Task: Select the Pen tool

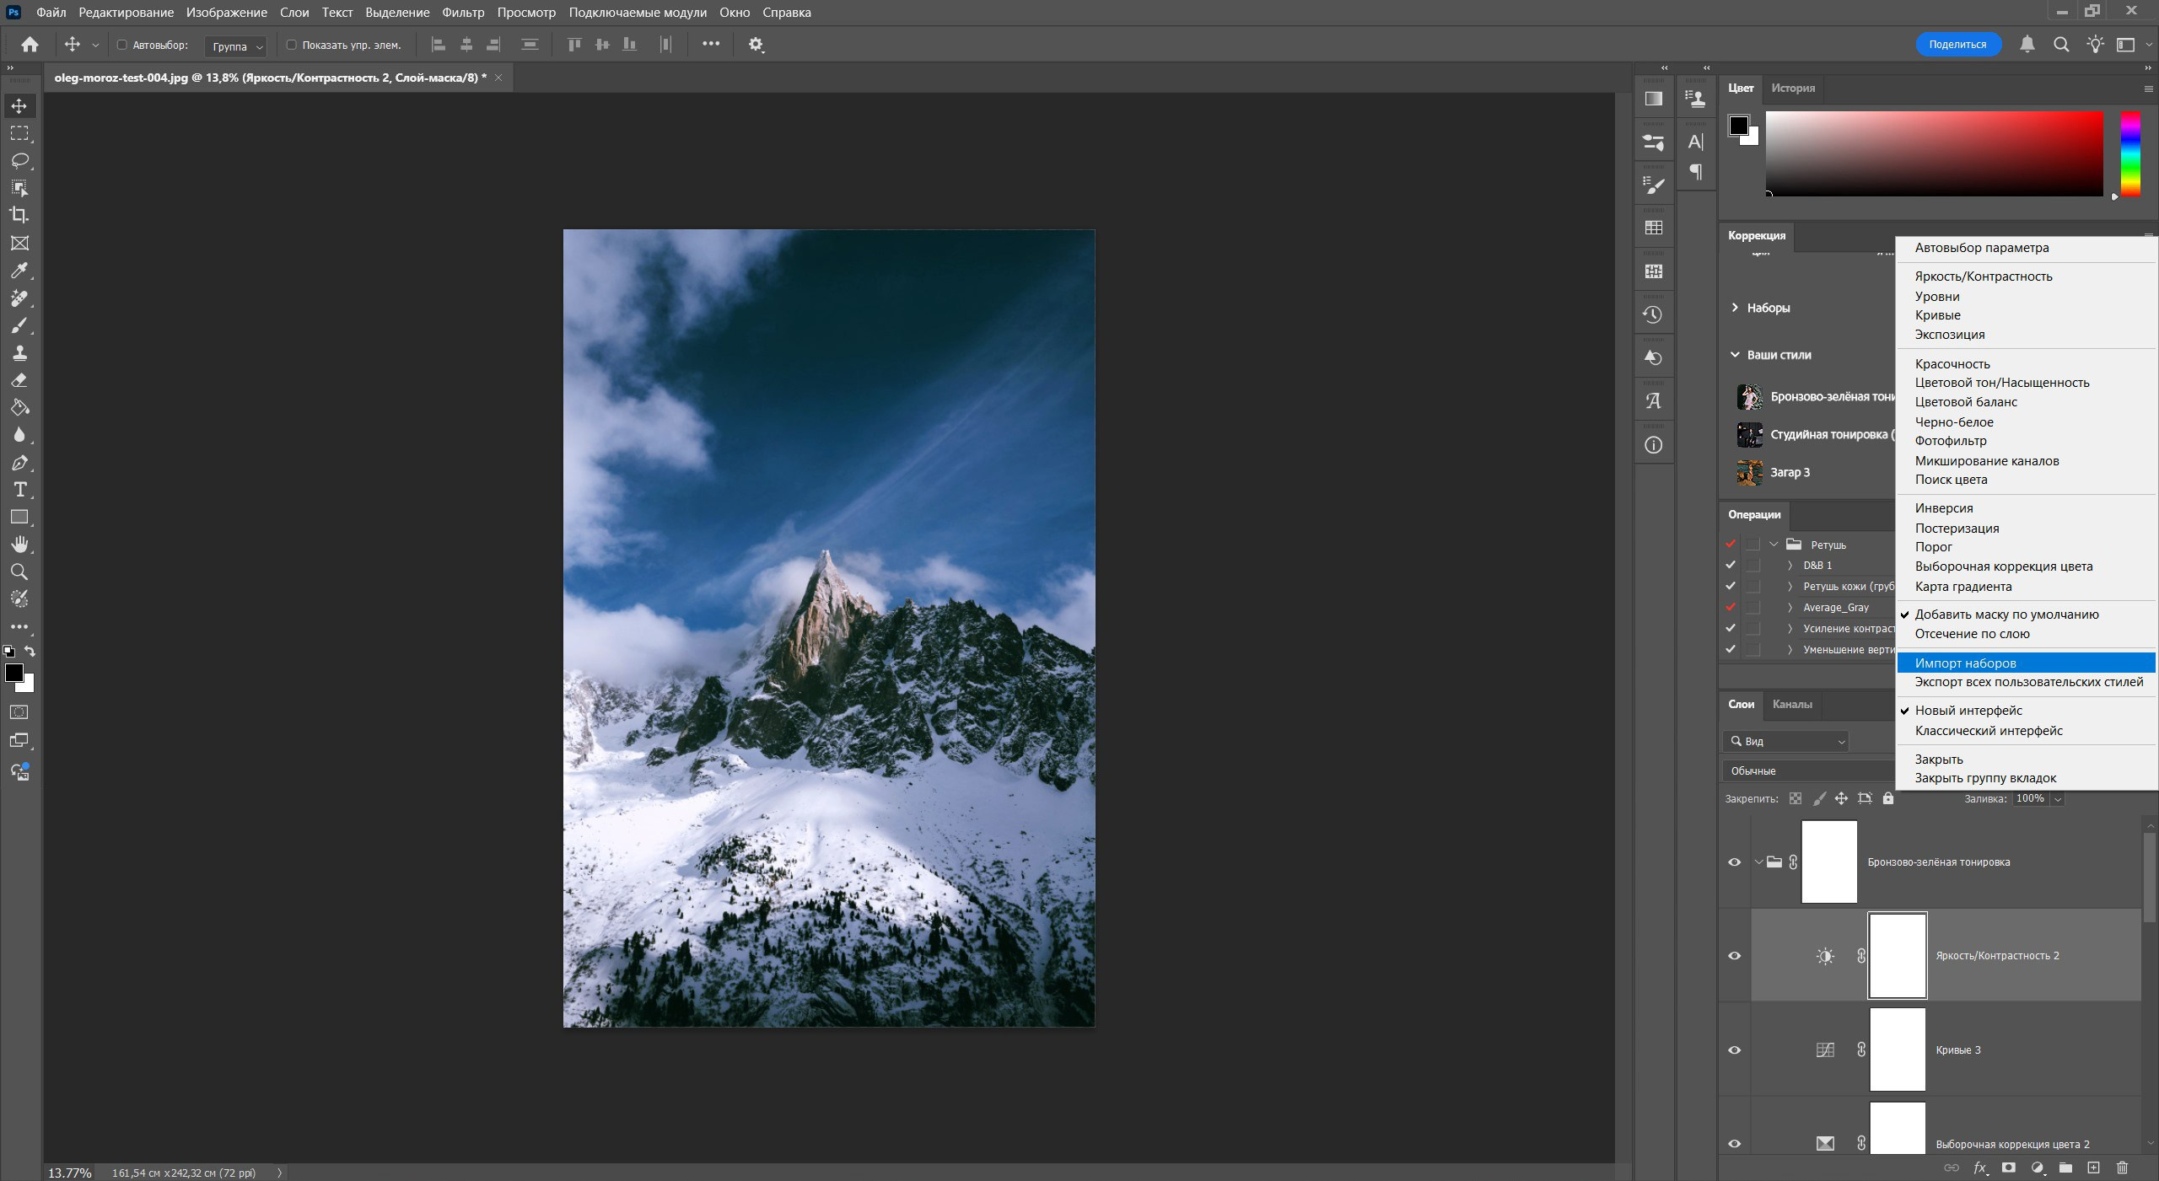Action: click(20, 463)
